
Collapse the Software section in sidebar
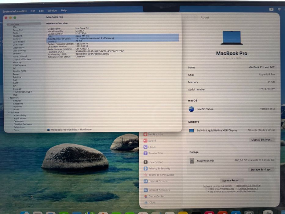(x=9, y=113)
